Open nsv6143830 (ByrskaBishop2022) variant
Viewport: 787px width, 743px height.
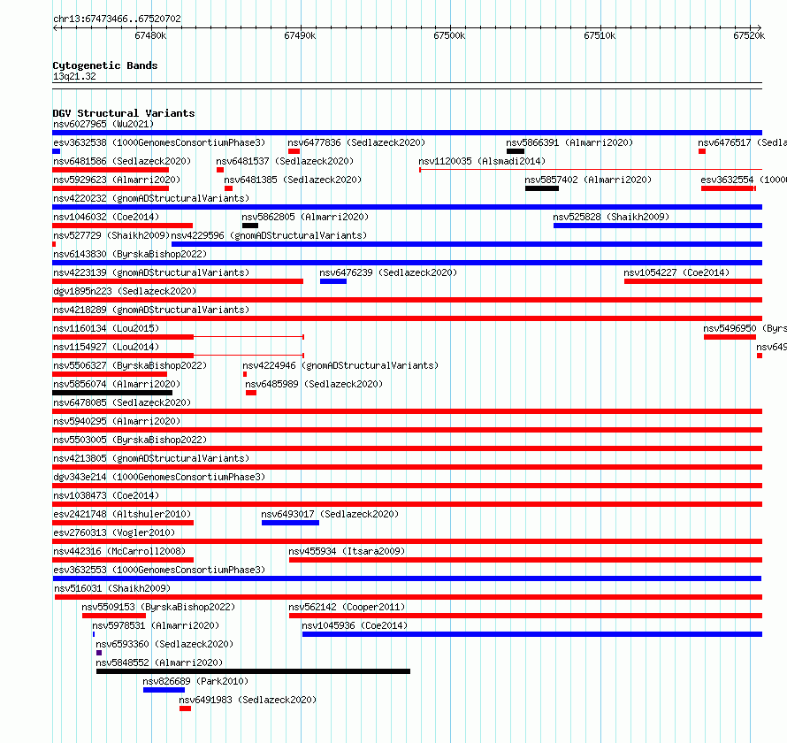click(x=130, y=254)
